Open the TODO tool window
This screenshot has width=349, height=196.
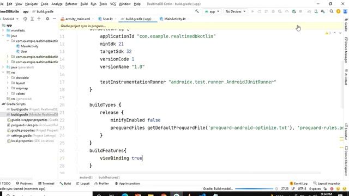(x=6, y=183)
